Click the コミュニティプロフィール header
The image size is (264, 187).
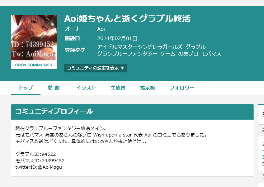coord(132,112)
